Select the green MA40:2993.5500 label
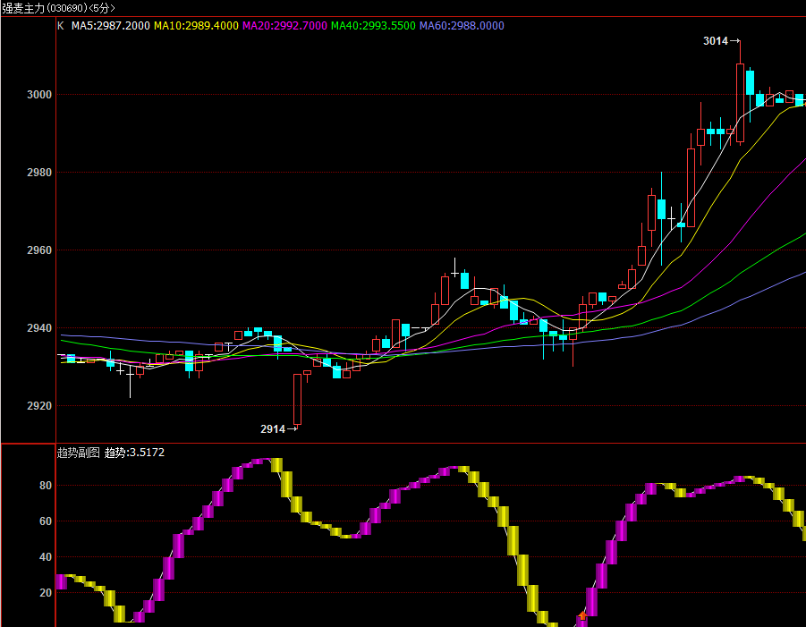Viewport: 806px width, 627px height. [373, 26]
